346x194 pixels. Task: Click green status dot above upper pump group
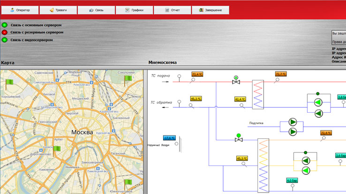click(x=317, y=93)
